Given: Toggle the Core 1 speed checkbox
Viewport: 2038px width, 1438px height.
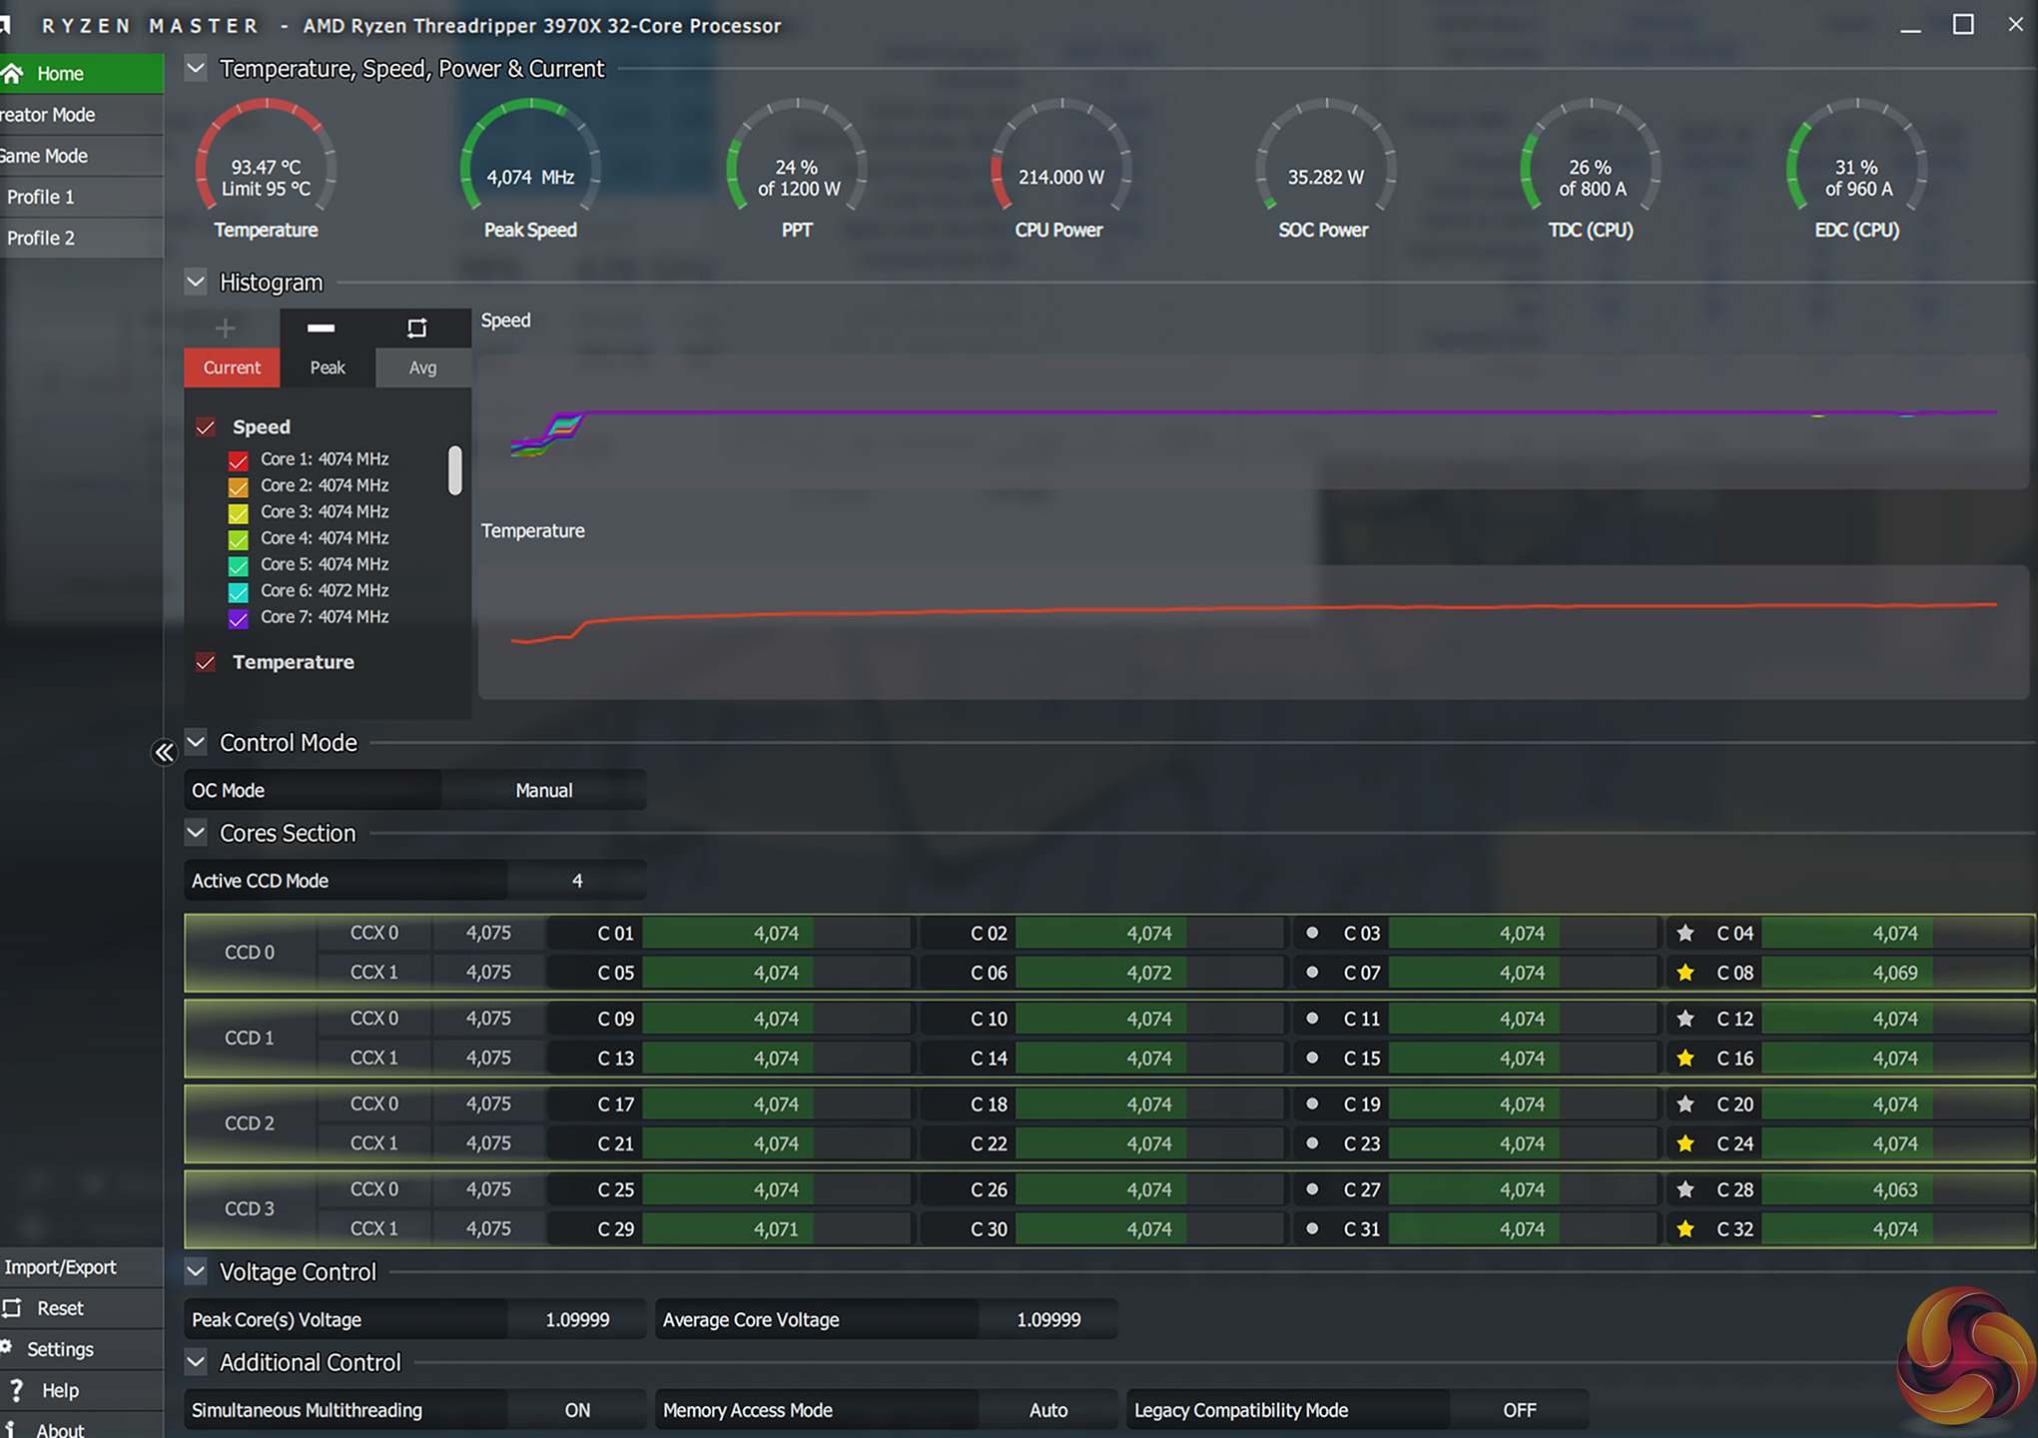Looking at the screenshot, I should tap(239, 460).
